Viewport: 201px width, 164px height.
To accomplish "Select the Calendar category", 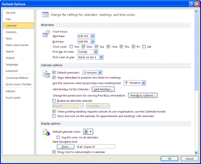I will [19, 26].
